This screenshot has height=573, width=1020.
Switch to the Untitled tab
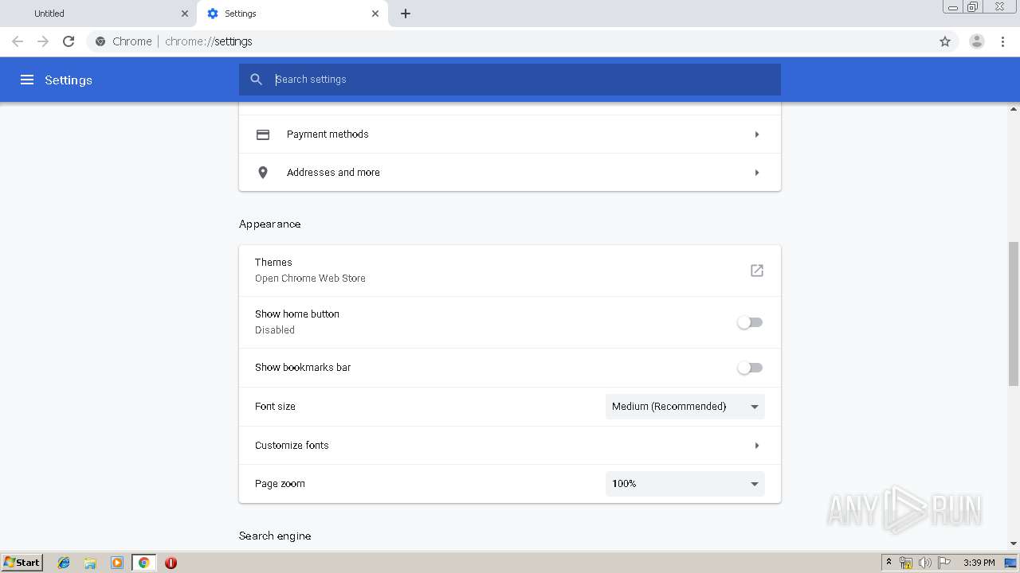click(98, 14)
